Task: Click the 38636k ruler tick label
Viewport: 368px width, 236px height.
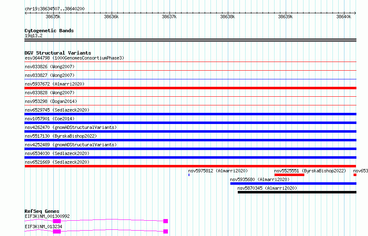Action: coord(111,17)
